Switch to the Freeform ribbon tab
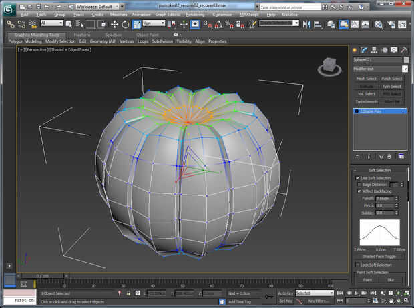 pyautogui.click(x=82, y=35)
